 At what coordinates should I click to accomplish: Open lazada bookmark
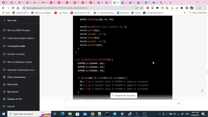pos(42,13)
